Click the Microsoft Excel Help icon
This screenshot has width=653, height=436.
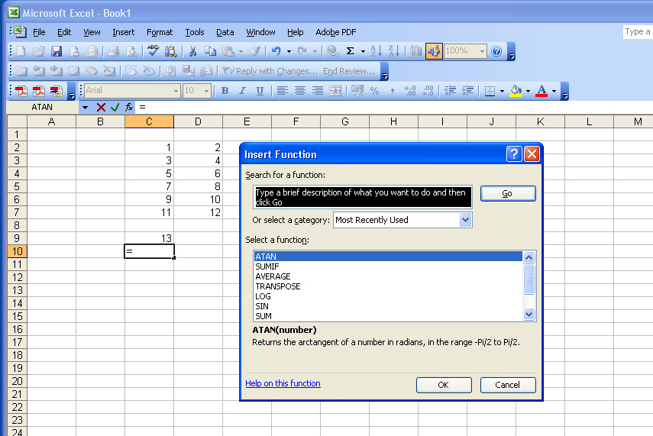(x=496, y=51)
